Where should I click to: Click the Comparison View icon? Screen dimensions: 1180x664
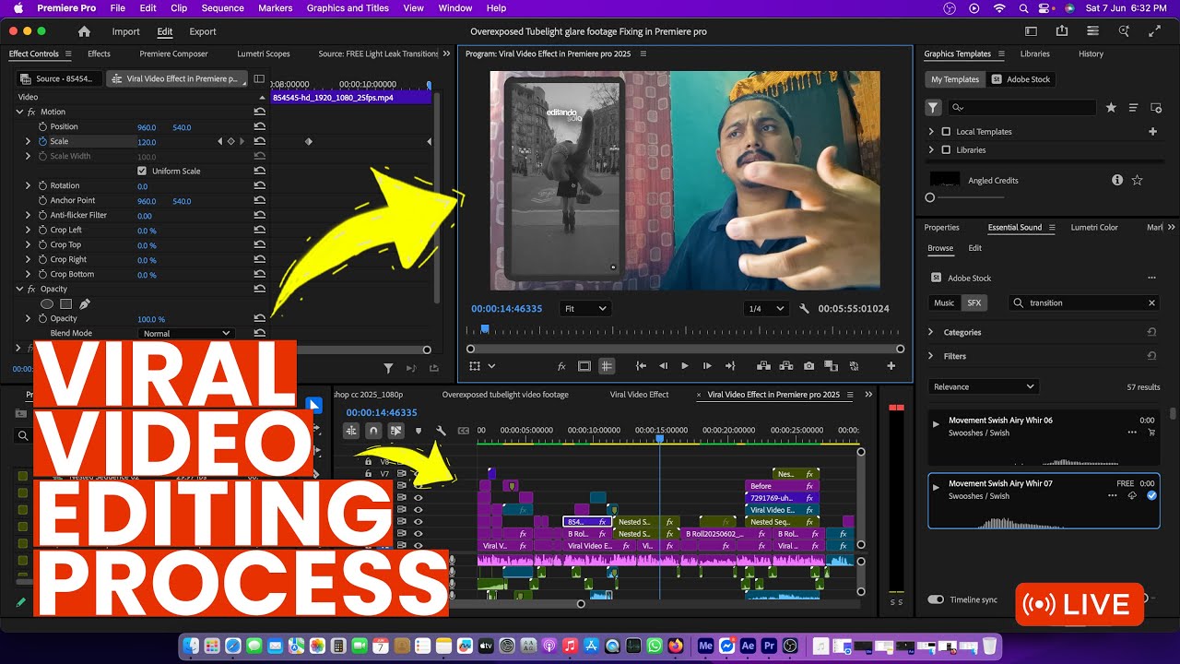pyautogui.click(x=831, y=366)
